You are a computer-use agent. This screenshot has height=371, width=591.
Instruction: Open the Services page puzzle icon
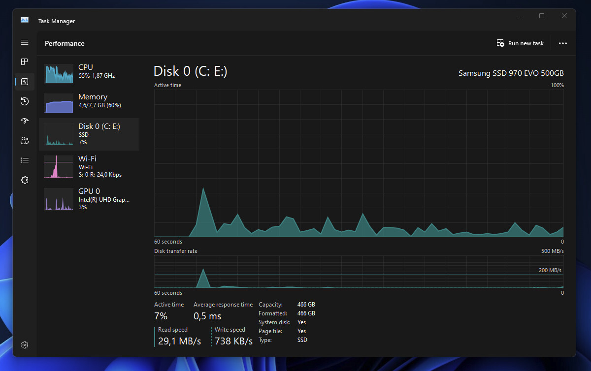[25, 180]
